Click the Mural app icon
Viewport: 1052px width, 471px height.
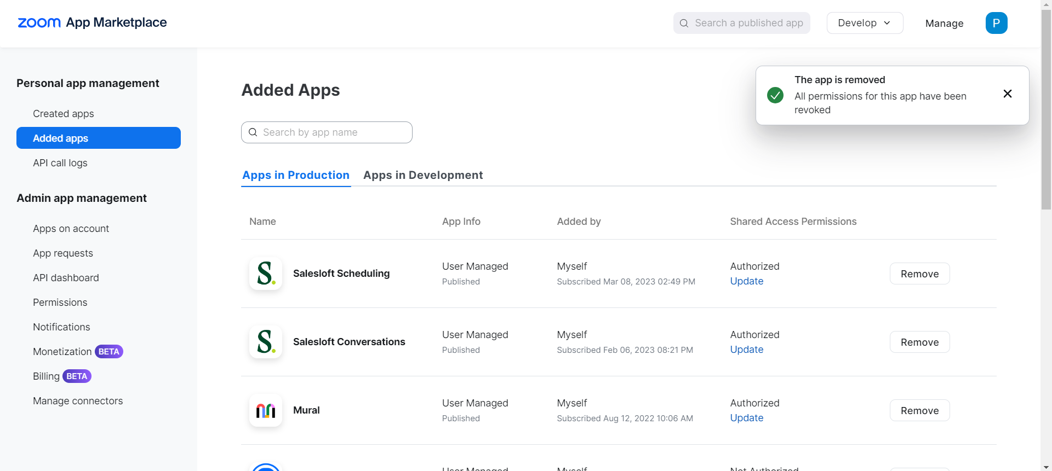coord(266,410)
